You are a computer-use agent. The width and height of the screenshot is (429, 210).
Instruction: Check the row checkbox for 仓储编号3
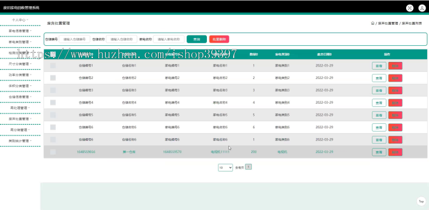(53, 90)
